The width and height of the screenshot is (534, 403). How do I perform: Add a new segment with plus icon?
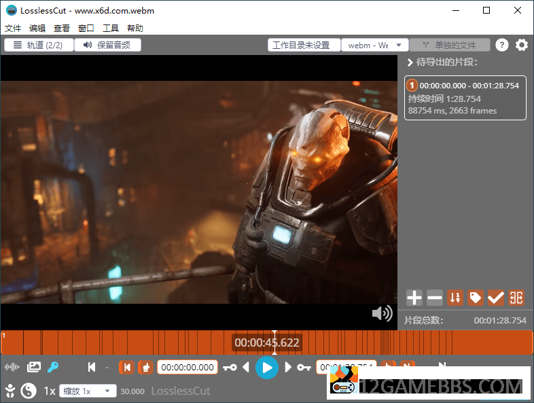click(x=414, y=297)
